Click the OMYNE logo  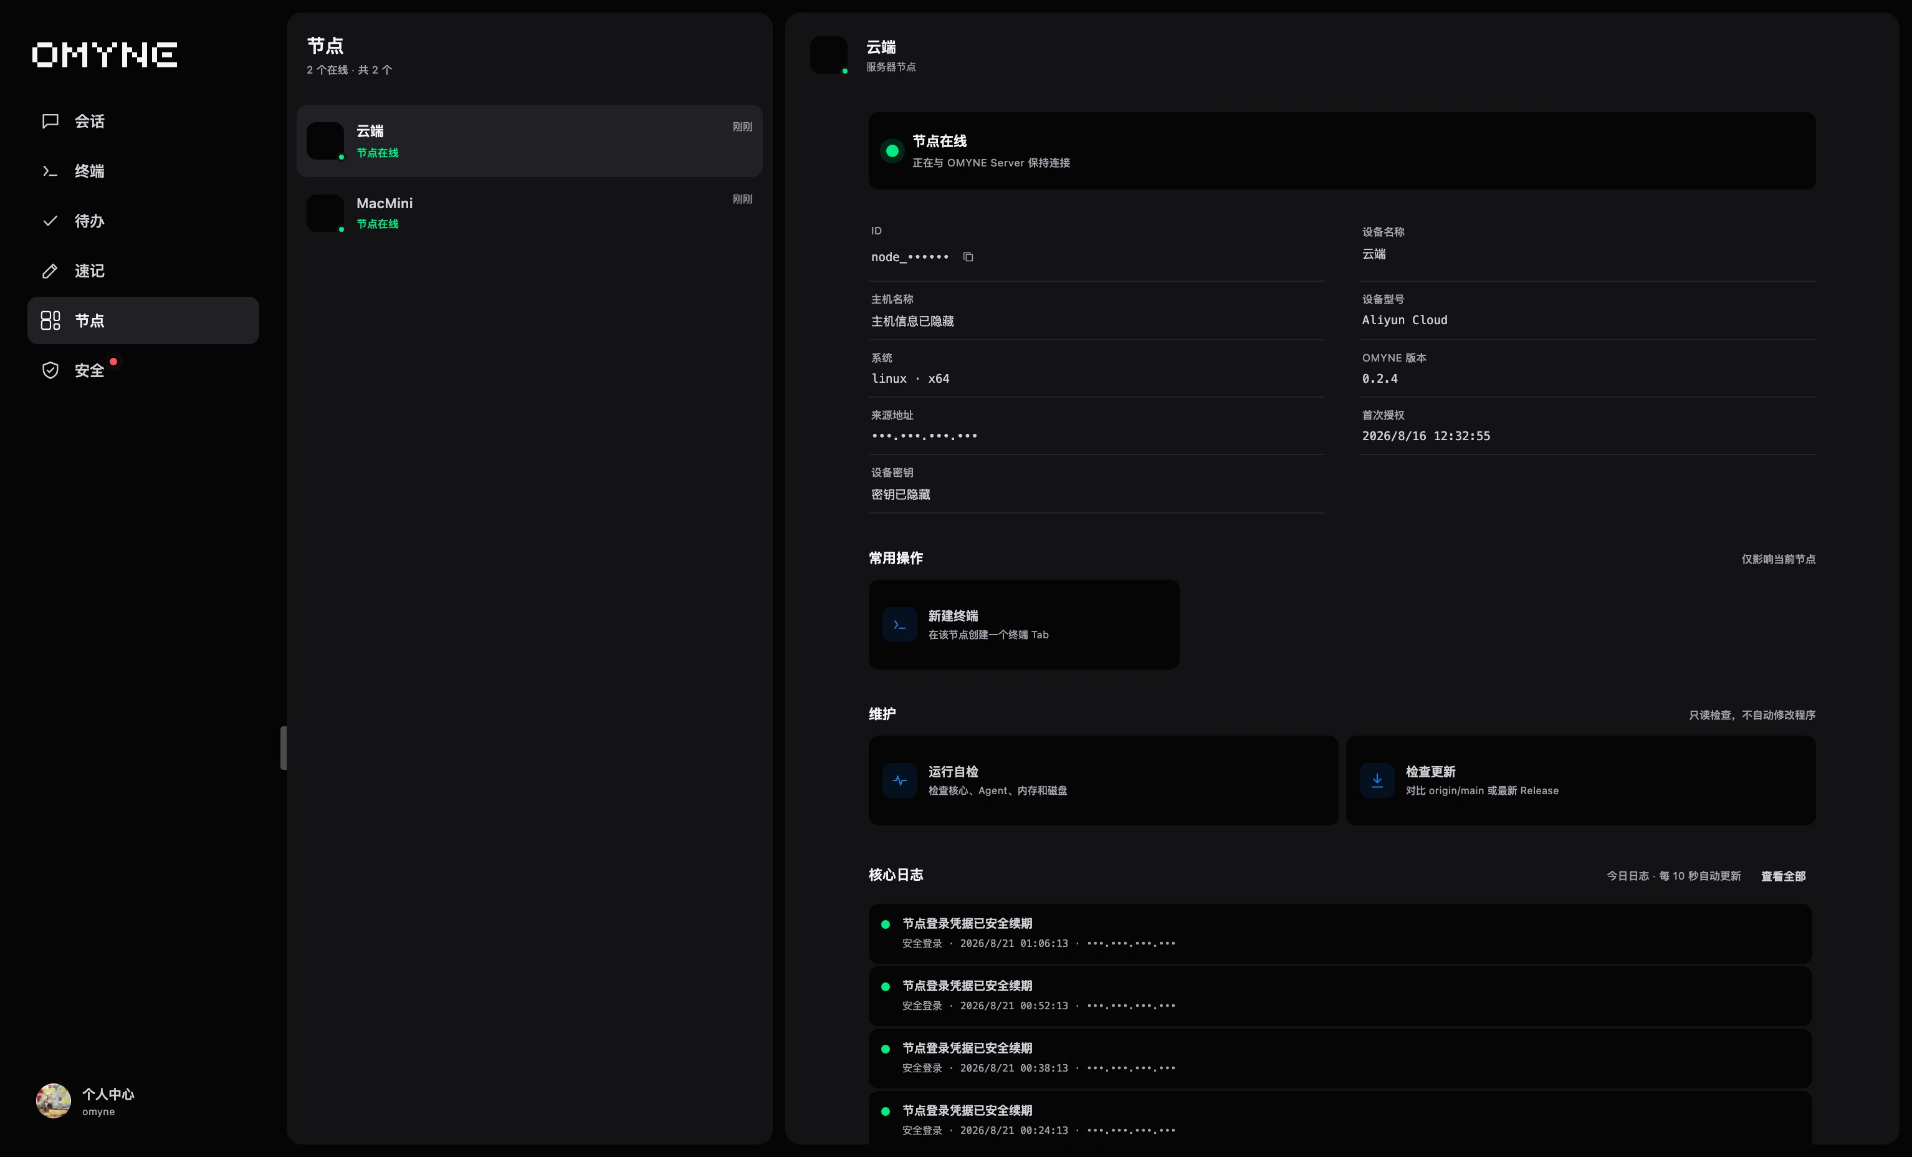(x=105, y=55)
